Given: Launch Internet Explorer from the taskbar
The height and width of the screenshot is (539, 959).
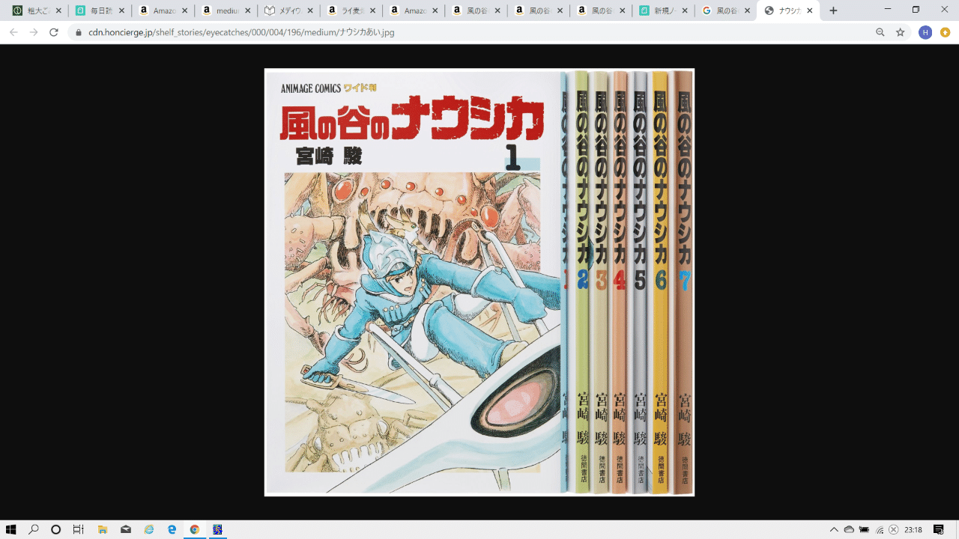Looking at the screenshot, I should [149, 529].
